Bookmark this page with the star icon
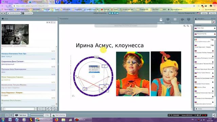The width and height of the screenshot is (217, 122). [x=194, y=6]
